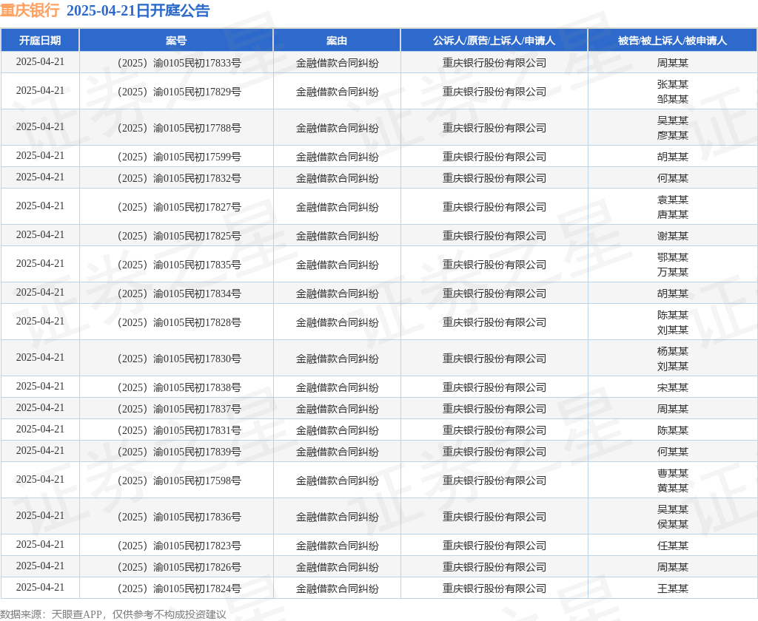Screen dimensions: 758x621
Task: Select case number 渝0105民初17823号
Action: tap(179, 546)
